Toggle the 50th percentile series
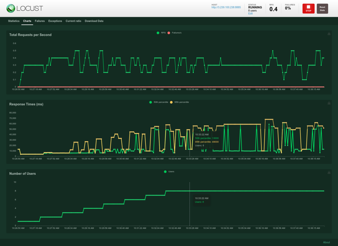338x246 pixels. click(159, 102)
